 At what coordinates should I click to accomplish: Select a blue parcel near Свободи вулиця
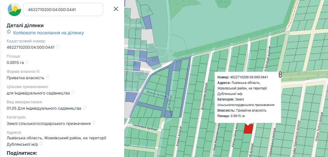[x=177, y=66]
